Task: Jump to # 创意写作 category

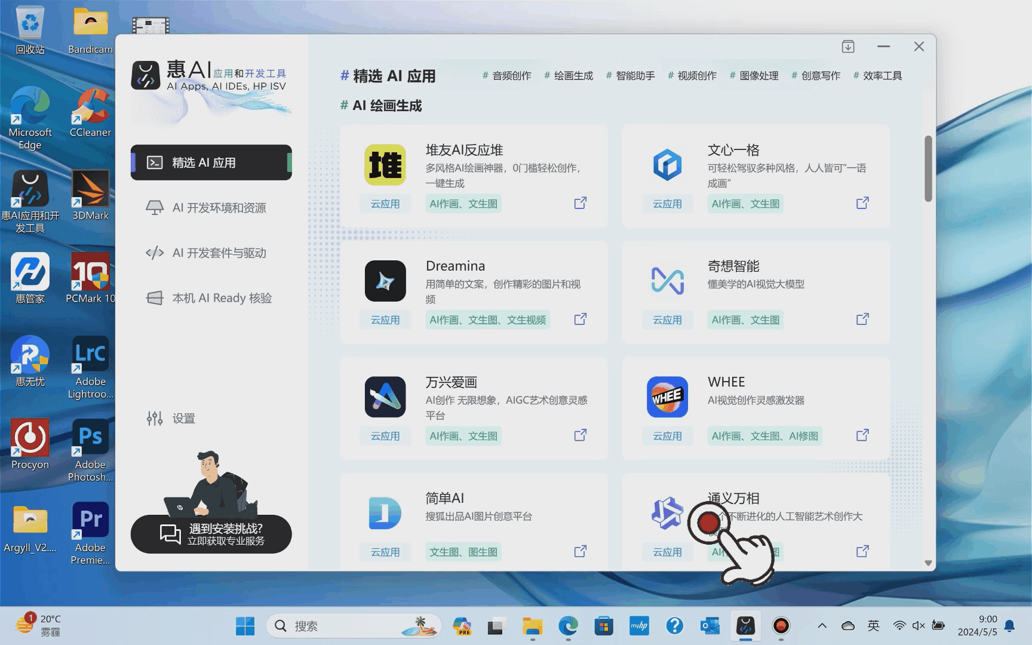Action: 816,76
